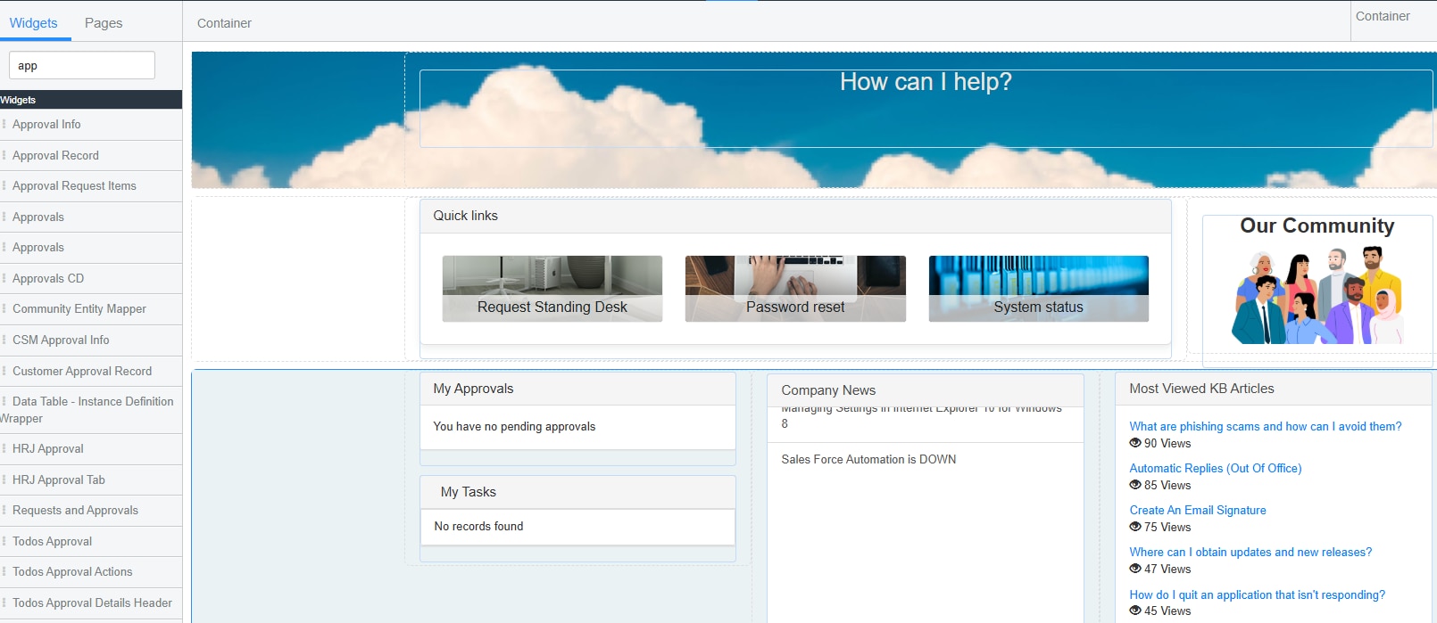Open Automatic Replies (Out Of Office) article
This screenshot has height=623, width=1437.
pos(1215,469)
